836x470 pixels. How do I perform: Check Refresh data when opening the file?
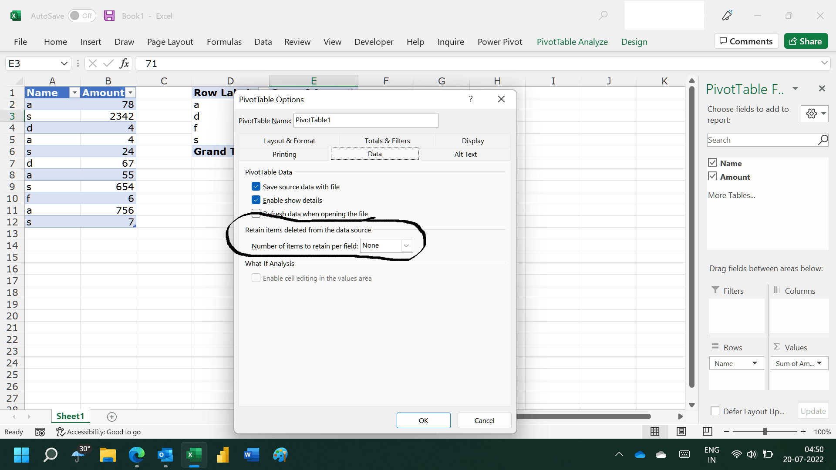coord(256,213)
